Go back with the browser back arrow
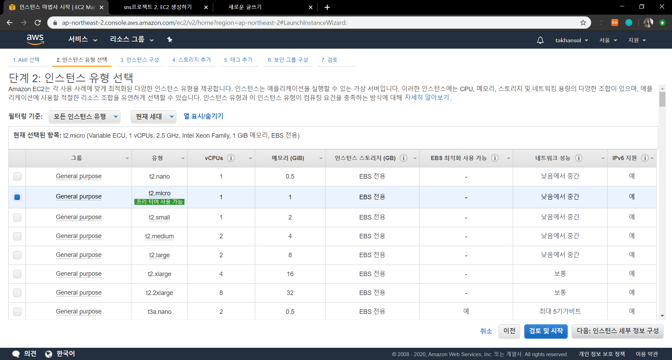The width and height of the screenshot is (672, 360). (9, 23)
